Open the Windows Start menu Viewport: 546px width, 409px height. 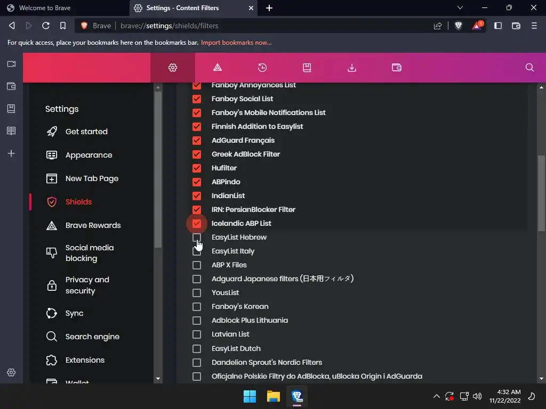pyautogui.click(x=250, y=396)
